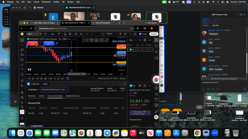Open the Calendar panel in right sidebar

click(x=156, y=99)
